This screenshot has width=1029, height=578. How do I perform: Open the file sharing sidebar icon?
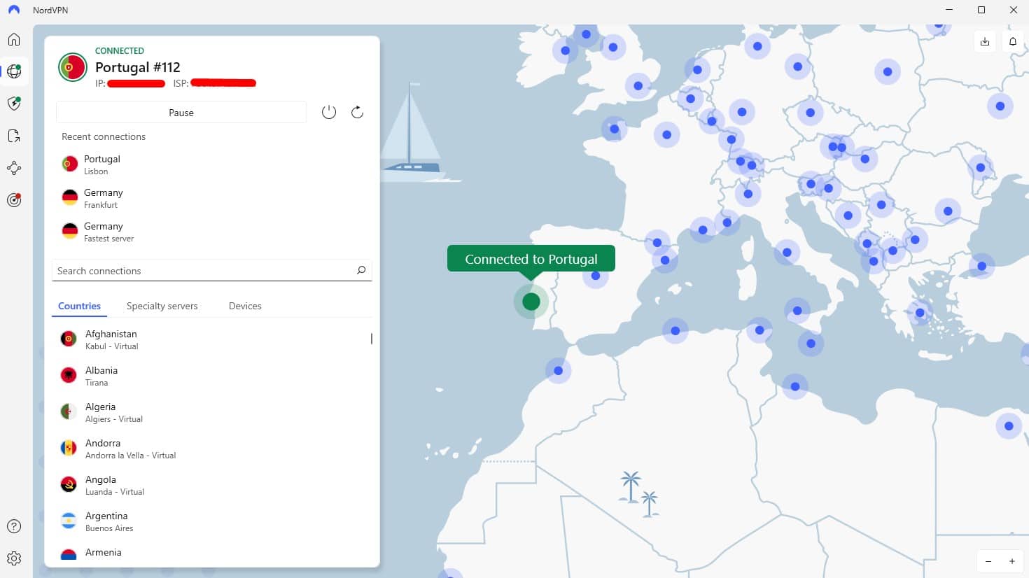[14, 136]
